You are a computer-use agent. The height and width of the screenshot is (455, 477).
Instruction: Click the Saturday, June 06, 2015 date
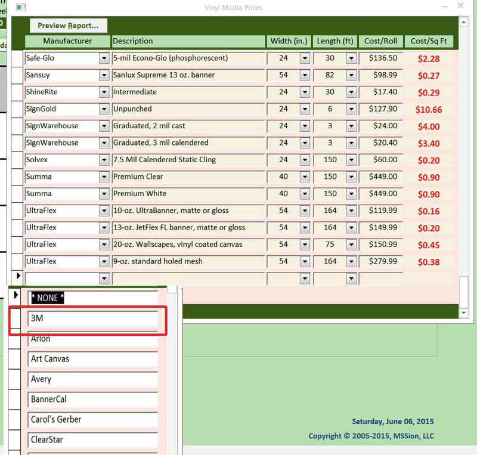tap(393, 422)
